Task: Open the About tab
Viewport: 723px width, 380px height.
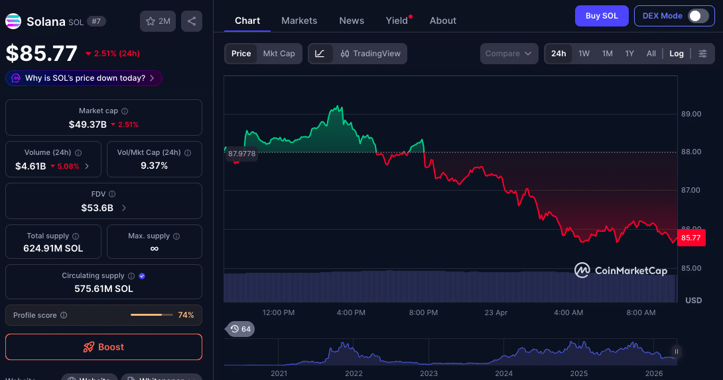Action: pos(442,21)
